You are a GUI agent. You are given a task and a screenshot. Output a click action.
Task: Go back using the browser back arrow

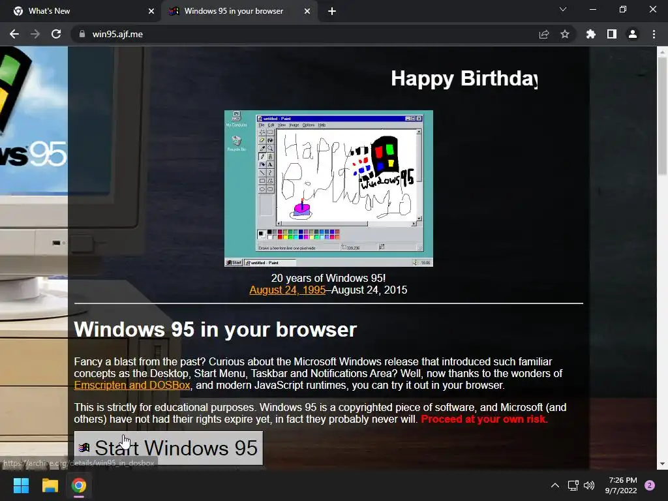(14, 34)
